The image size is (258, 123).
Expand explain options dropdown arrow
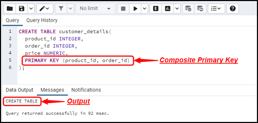(x=177, y=9)
